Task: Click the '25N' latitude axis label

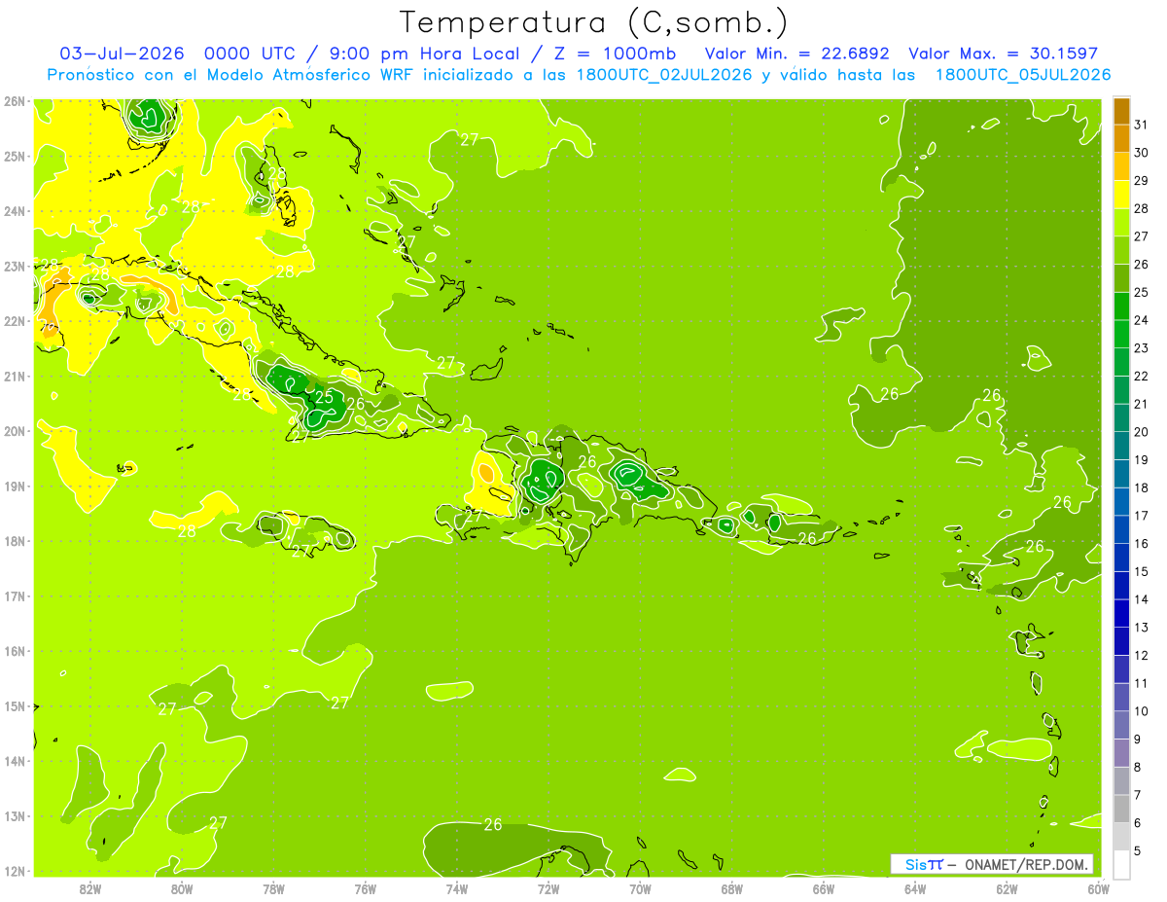Action: click(x=15, y=156)
